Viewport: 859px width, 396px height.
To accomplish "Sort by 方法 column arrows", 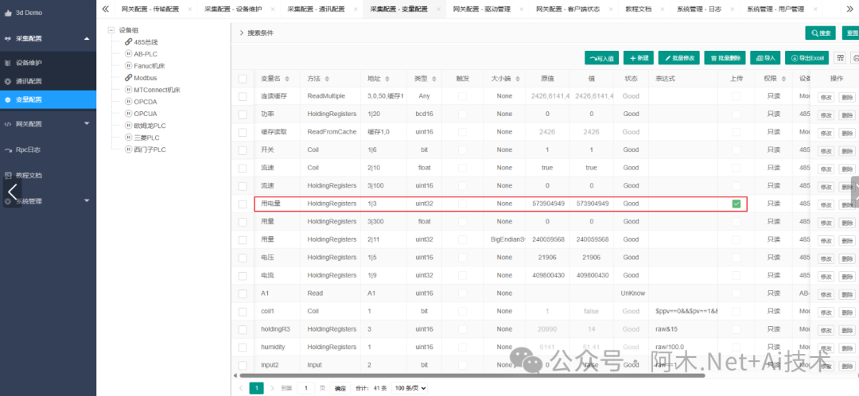I will (328, 79).
